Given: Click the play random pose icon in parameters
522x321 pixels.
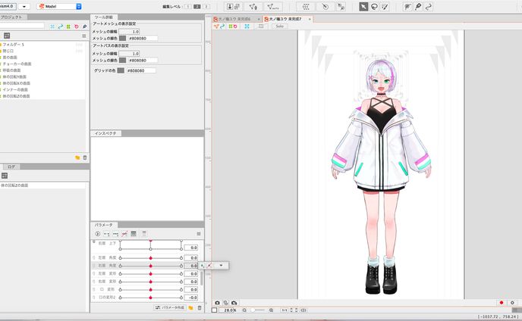Looking at the screenshot, I should (x=98, y=234).
